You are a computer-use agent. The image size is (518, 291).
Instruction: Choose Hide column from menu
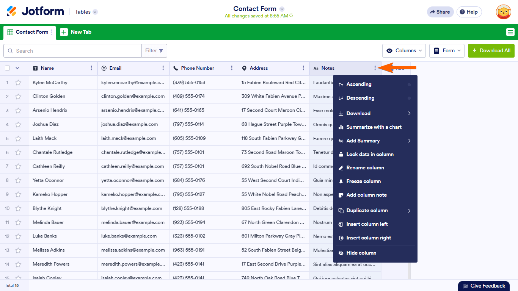coord(375,253)
